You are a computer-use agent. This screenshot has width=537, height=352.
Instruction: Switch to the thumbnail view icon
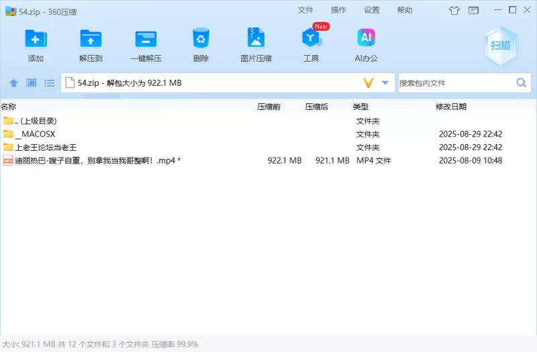32,82
